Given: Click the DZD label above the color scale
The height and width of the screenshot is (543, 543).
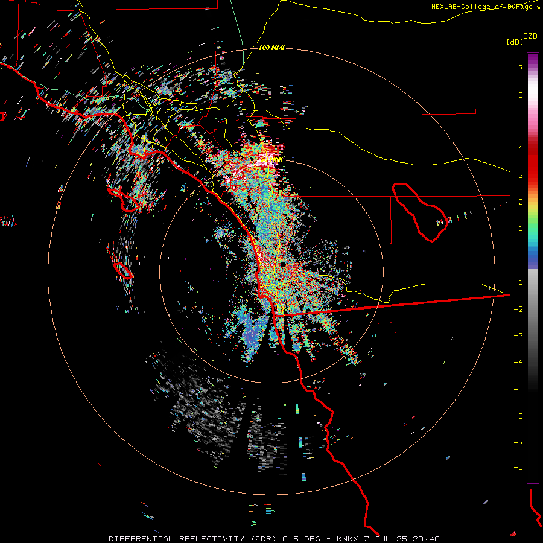Looking at the screenshot, I should (x=530, y=36).
